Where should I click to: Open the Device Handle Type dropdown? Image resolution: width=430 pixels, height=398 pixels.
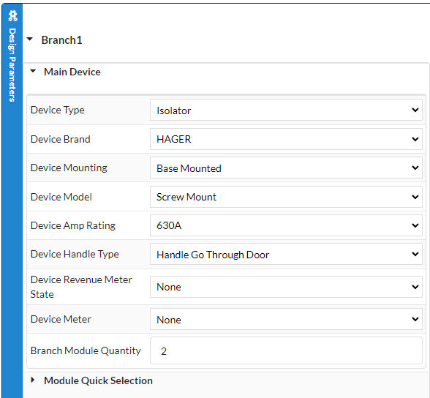click(286, 255)
